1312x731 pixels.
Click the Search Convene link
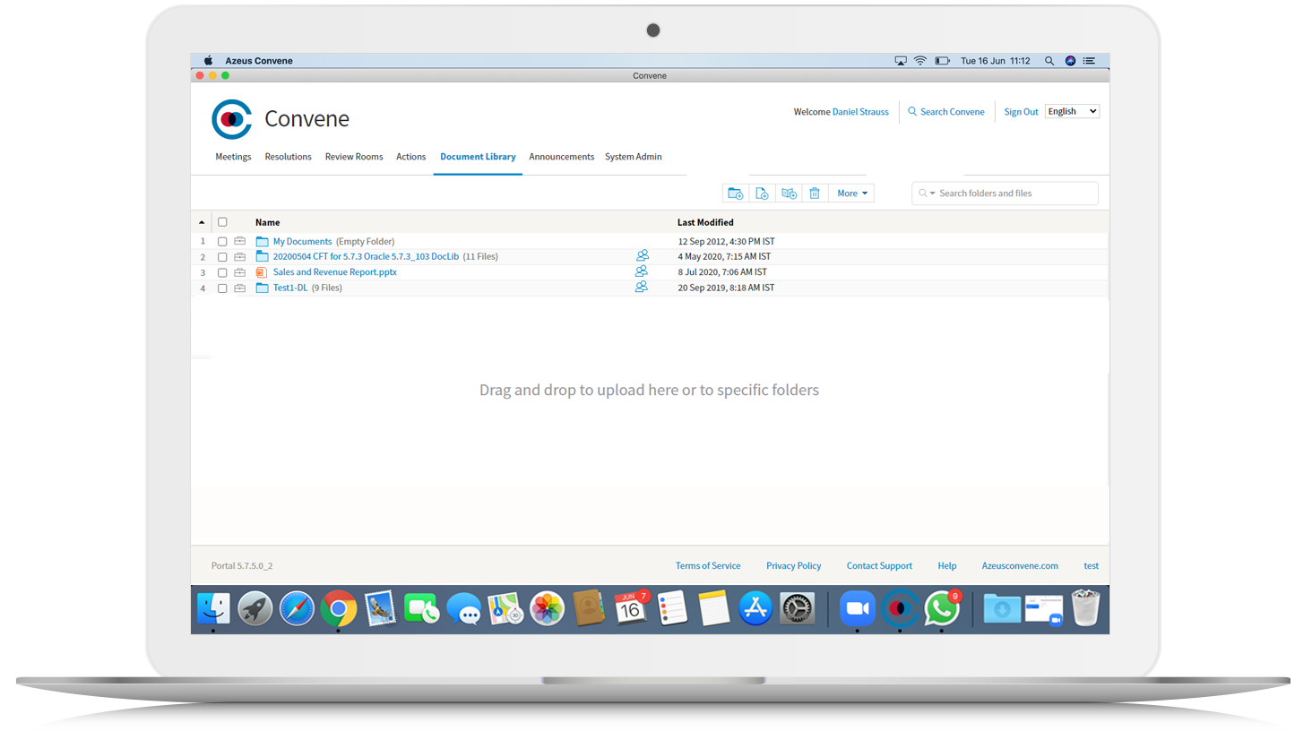click(x=945, y=112)
